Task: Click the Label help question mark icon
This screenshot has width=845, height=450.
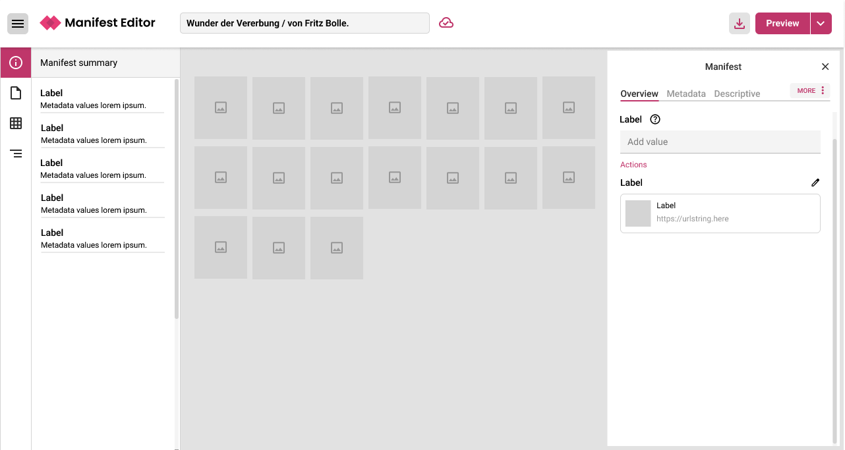Action: 655,119
